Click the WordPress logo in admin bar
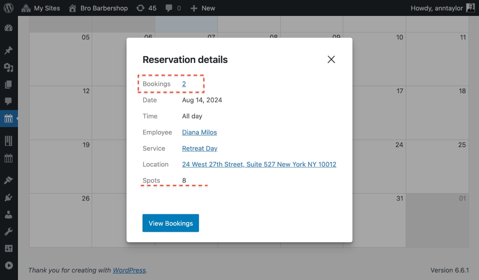479x280 pixels. (9, 8)
